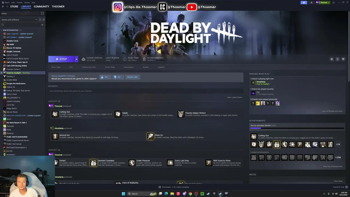
Task: Open the Games menu
Action: [x=27, y=2]
